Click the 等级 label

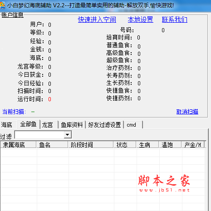coord(37,33)
